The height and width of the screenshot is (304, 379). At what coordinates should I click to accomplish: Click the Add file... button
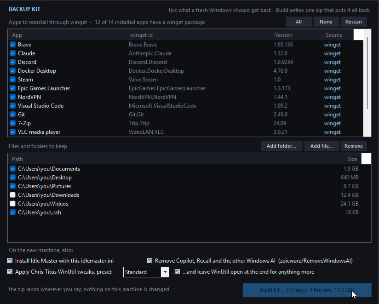[322, 146]
